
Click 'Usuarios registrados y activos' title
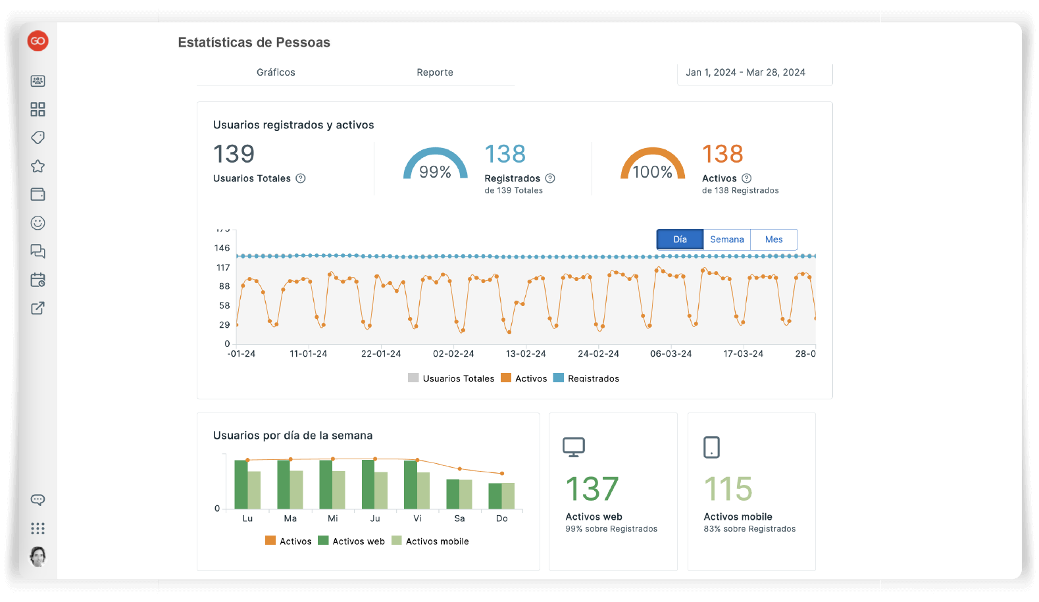pyautogui.click(x=293, y=125)
